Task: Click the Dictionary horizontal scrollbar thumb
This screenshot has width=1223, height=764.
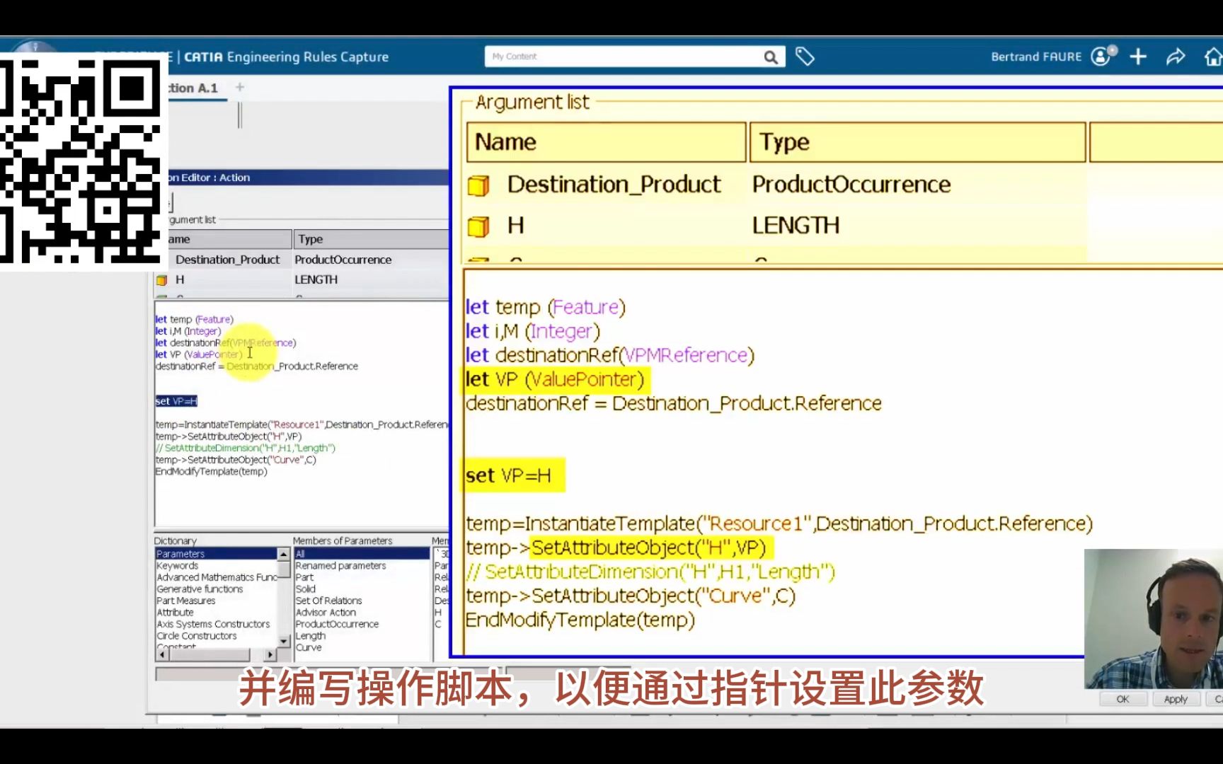Action: [x=209, y=654]
